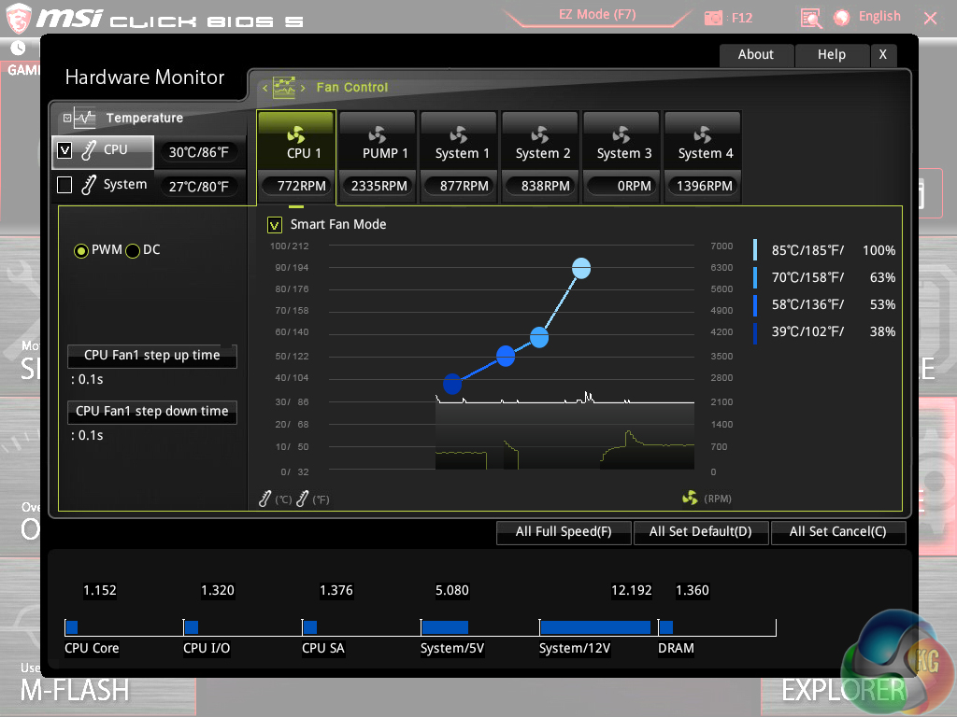Click the 27°C/80°F System temperature value
Screen dimensions: 957x717
199,187
